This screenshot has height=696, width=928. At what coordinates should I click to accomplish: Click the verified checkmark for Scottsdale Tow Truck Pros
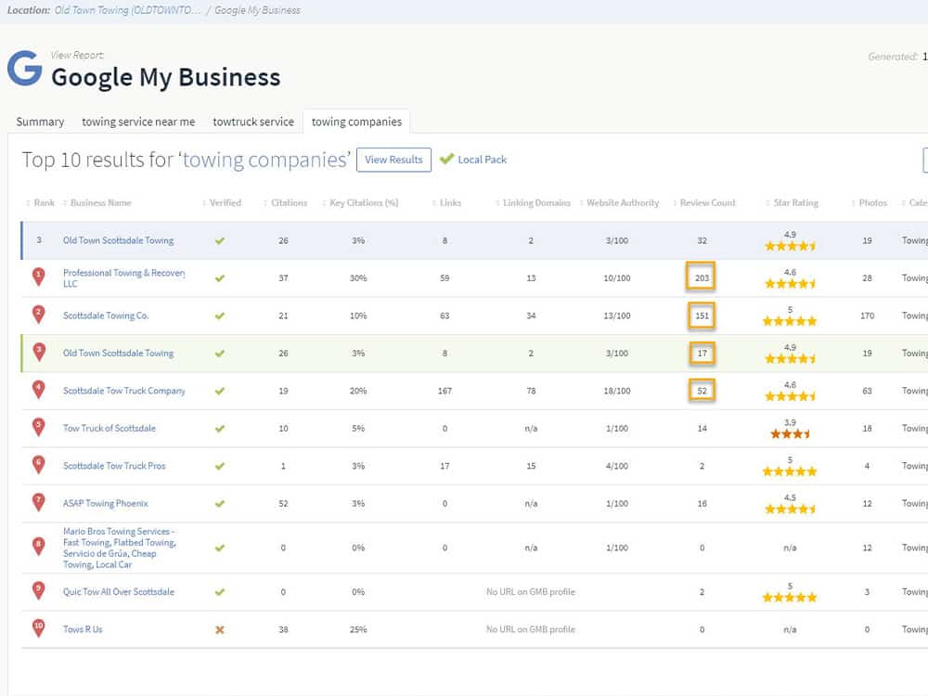click(x=220, y=467)
